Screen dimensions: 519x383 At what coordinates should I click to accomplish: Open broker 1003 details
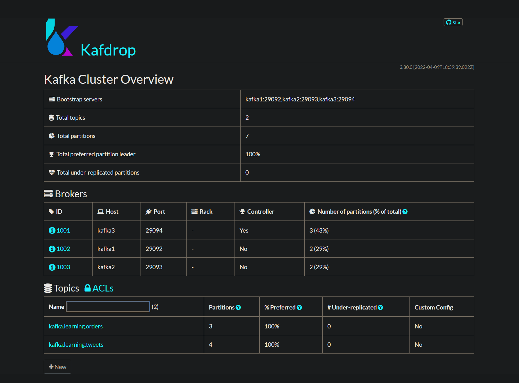click(x=63, y=267)
